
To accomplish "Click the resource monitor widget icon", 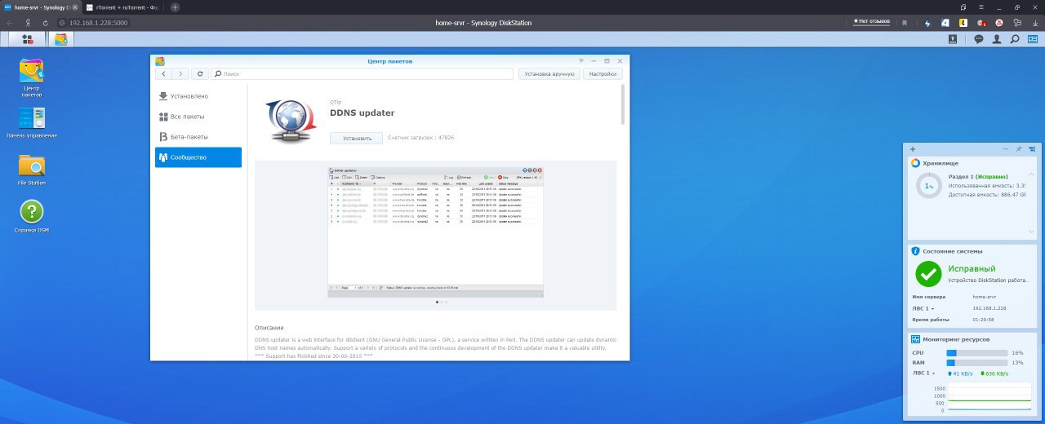I will coord(916,339).
